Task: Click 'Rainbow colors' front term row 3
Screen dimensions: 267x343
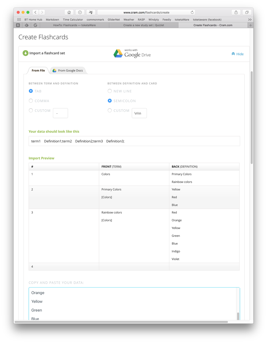Action: (x=112, y=212)
